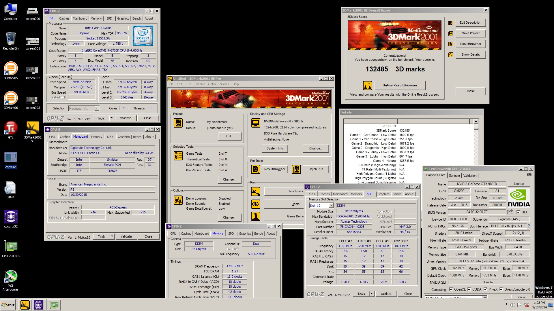Screen dimensions: 554x311
Task: Click the Edit Description icon in 3DMark score window
Action: point(450,23)
